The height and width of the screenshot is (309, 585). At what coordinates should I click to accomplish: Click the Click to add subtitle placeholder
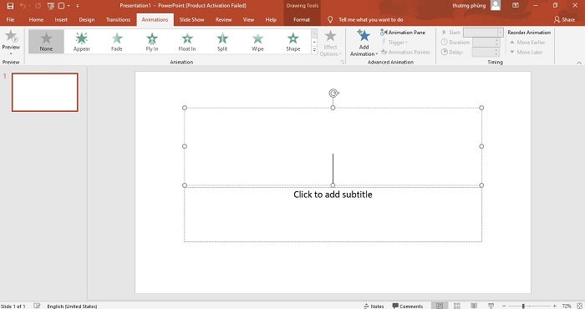tap(333, 195)
